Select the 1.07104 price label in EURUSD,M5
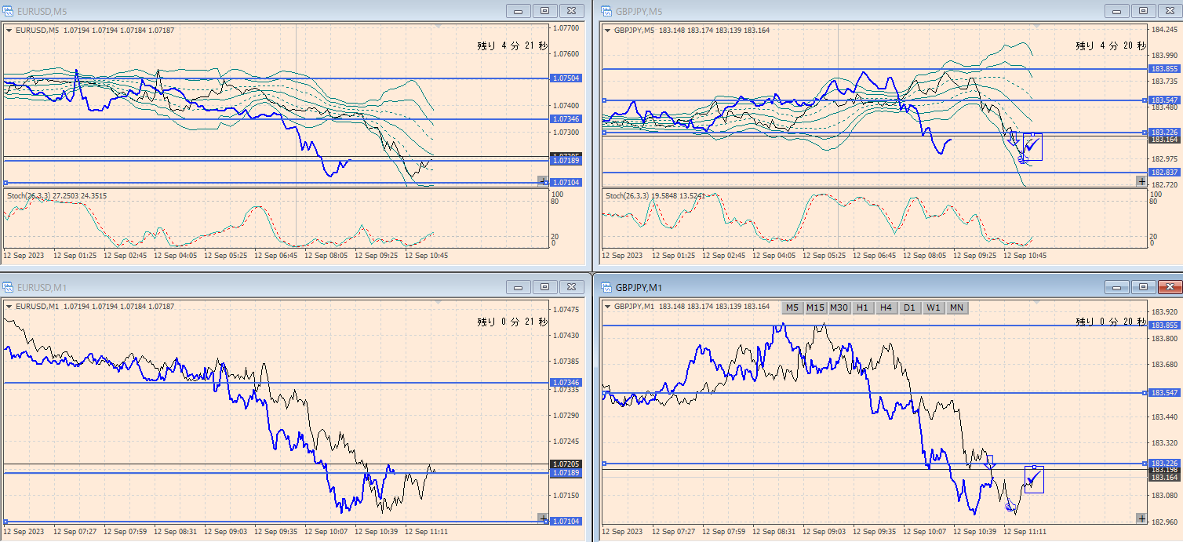The height and width of the screenshot is (542, 1183). coord(566,183)
